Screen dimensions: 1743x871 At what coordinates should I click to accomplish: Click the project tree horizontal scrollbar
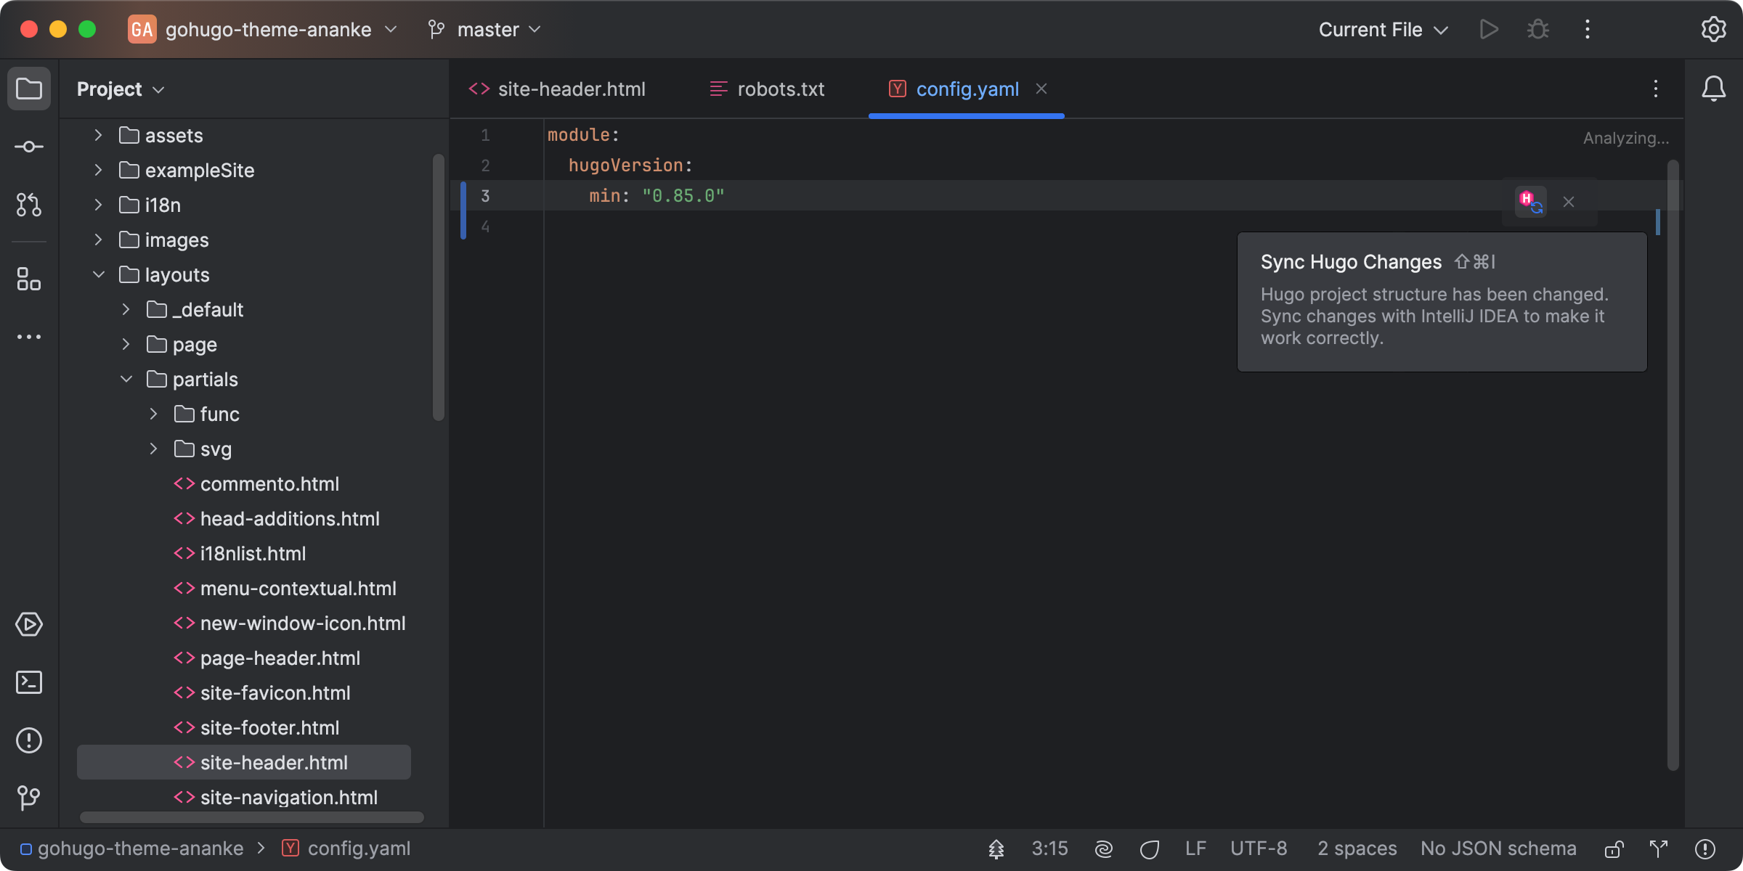click(x=251, y=817)
